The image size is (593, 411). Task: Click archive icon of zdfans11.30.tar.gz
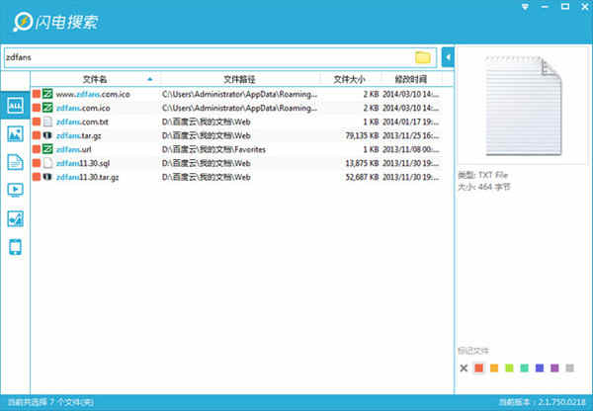[x=47, y=177]
